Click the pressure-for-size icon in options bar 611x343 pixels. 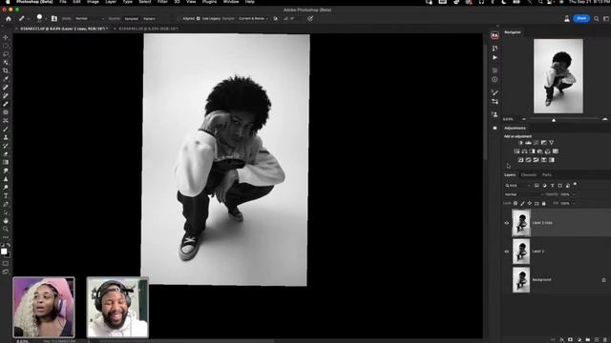tap(310, 18)
